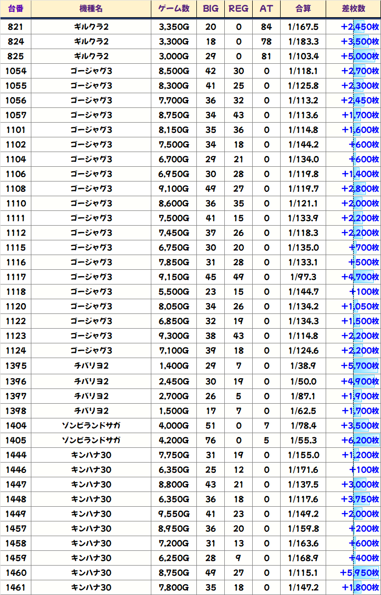Click AT value 84 in row 821
Viewport: 381px width, 595px height.
coord(266,27)
